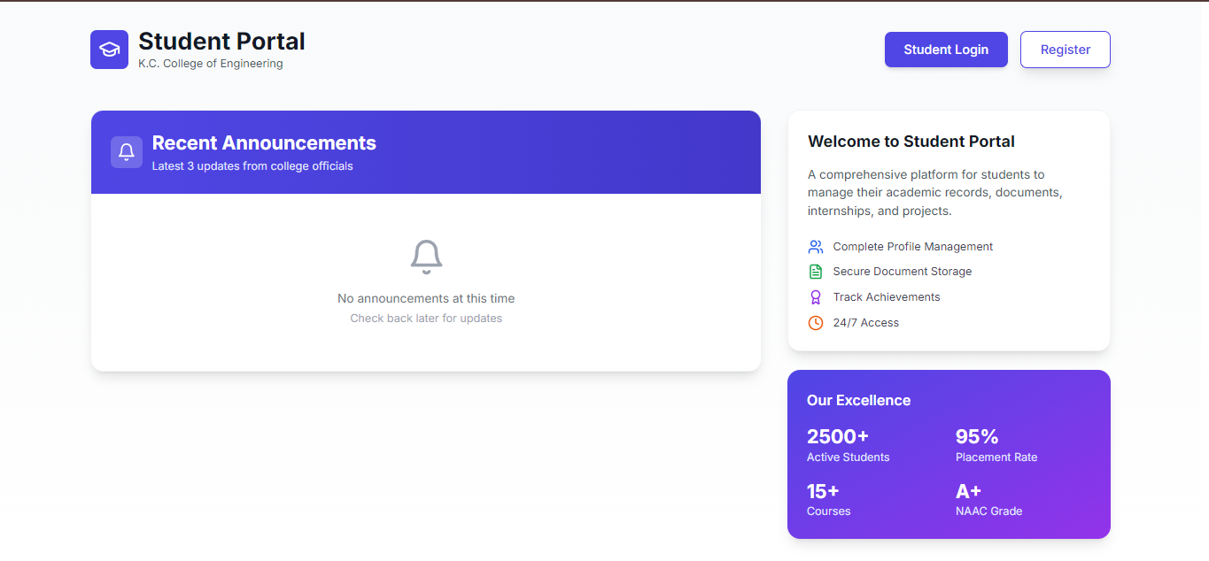Click the 95% Placement Rate stat
1209x561 pixels.
click(x=996, y=445)
